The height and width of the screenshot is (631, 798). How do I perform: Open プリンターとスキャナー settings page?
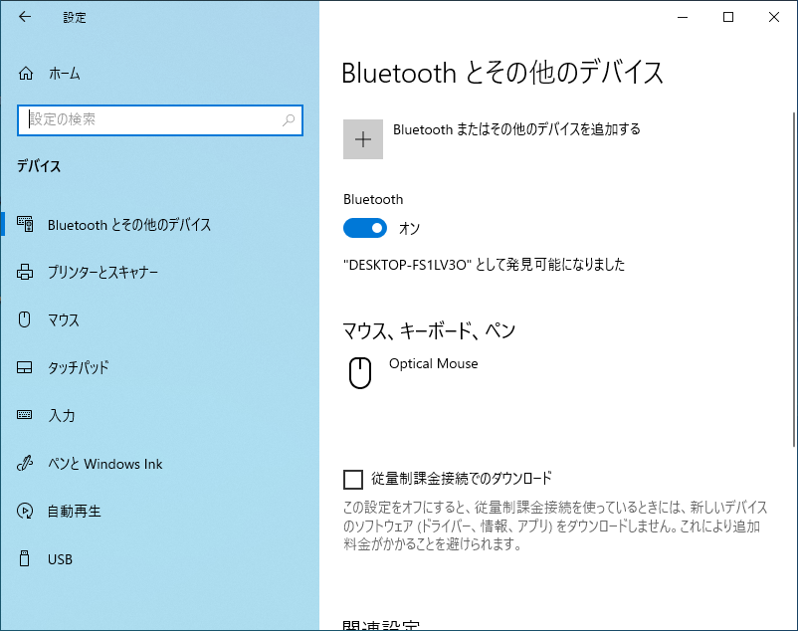tap(102, 273)
